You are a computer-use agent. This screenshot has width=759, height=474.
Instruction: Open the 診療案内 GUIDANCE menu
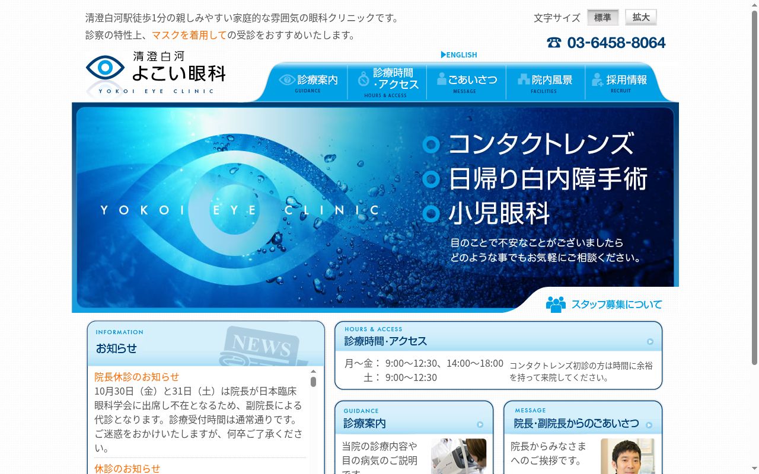tap(308, 82)
